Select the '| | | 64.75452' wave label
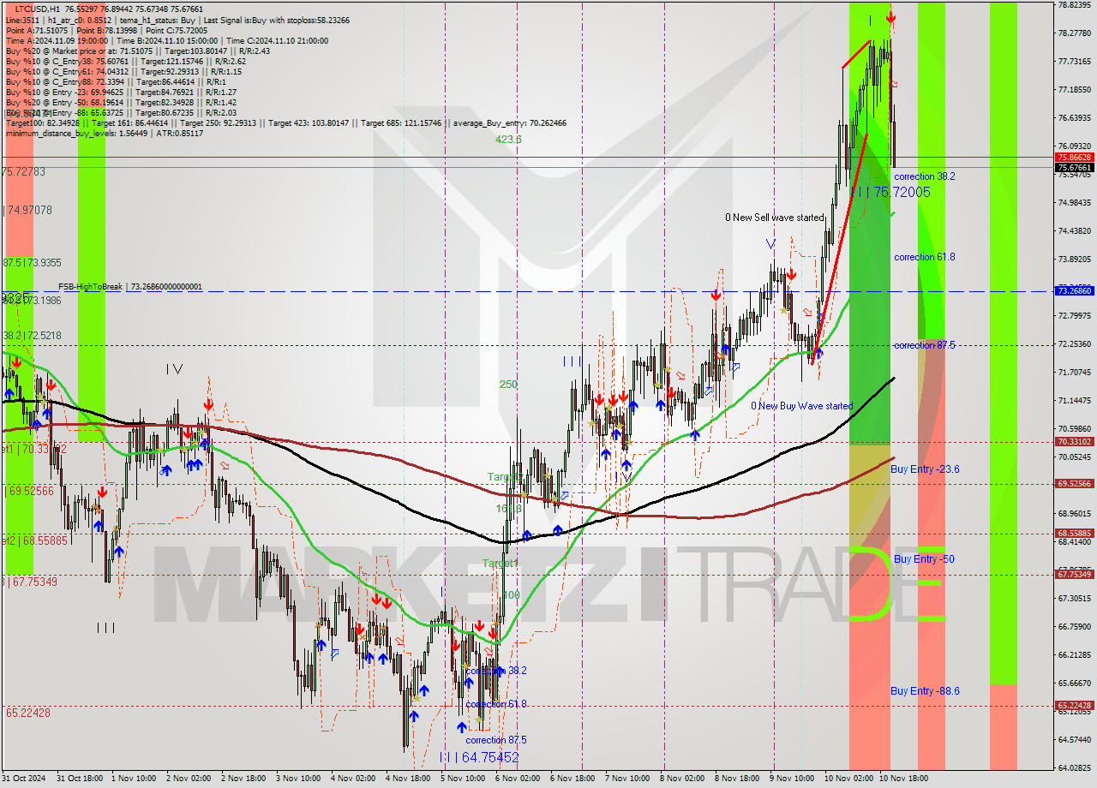1097x788 pixels. point(478,757)
